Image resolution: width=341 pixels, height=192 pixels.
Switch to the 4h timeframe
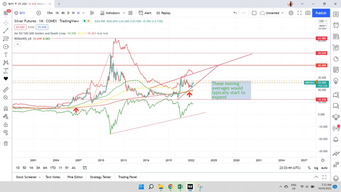coord(63,13)
